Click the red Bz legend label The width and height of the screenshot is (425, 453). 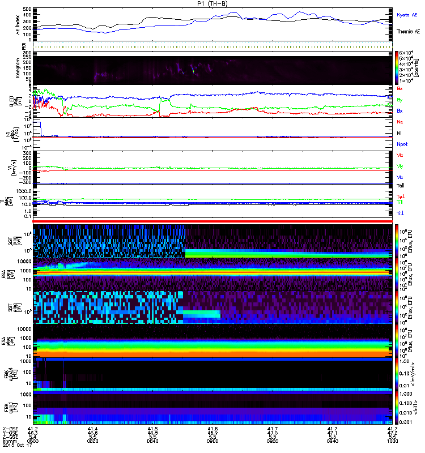[x=400, y=89]
